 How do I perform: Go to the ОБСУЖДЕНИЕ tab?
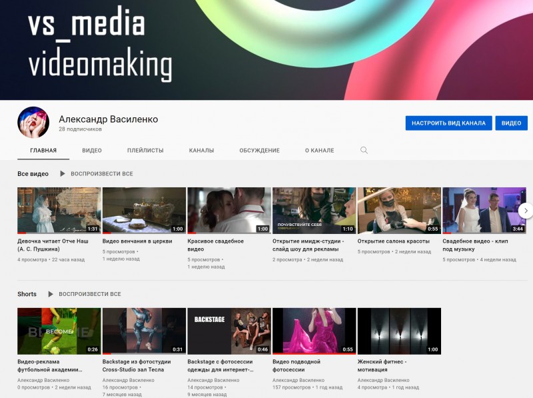point(259,151)
